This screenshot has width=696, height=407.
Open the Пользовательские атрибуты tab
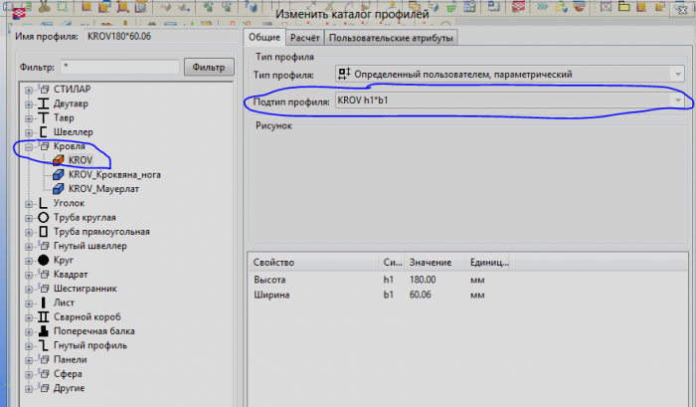[x=391, y=38]
